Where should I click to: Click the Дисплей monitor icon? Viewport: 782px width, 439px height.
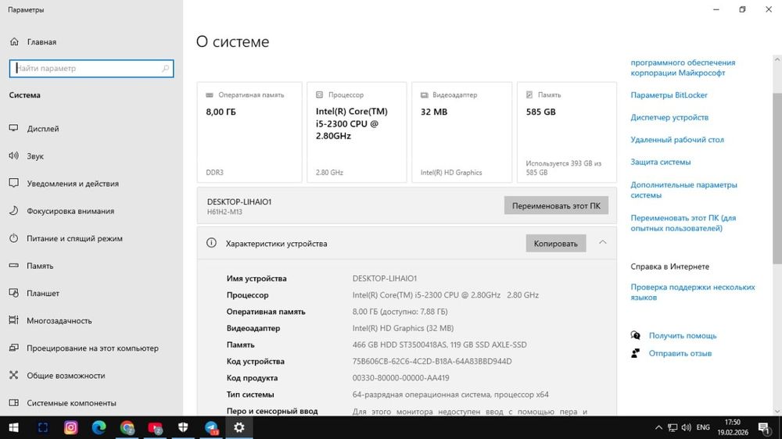(x=13, y=128)
